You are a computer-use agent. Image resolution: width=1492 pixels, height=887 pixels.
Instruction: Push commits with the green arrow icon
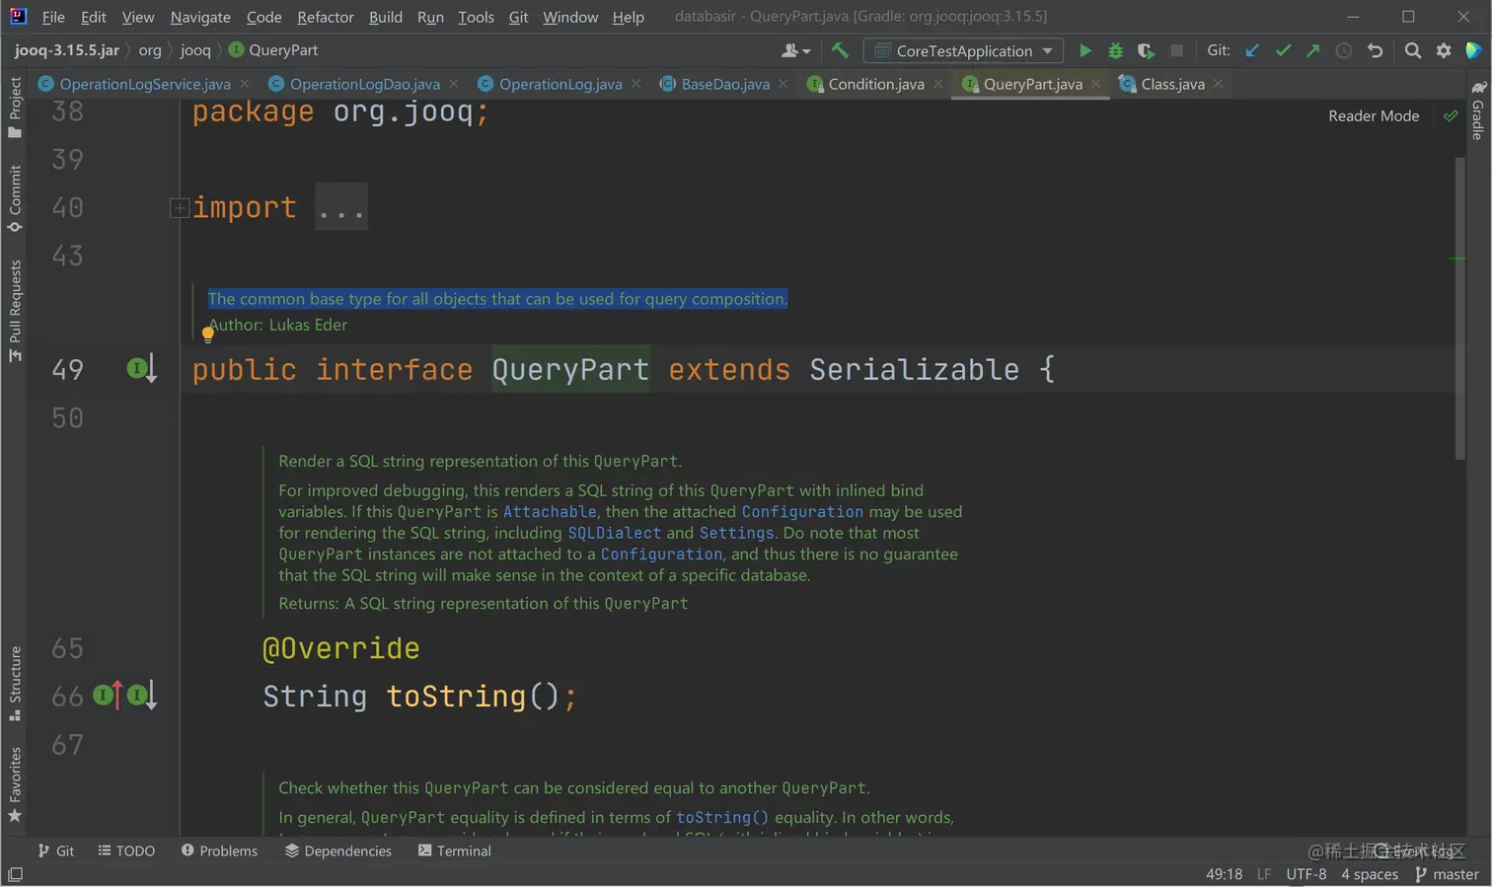point(1312,50)
